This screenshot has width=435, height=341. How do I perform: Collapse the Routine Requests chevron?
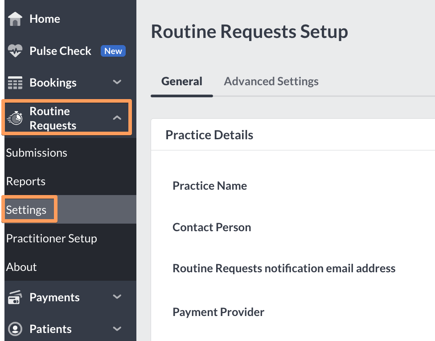click(x=117, y=118)
